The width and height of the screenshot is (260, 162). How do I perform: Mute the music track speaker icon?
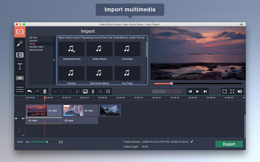click(x=23, y=135)
